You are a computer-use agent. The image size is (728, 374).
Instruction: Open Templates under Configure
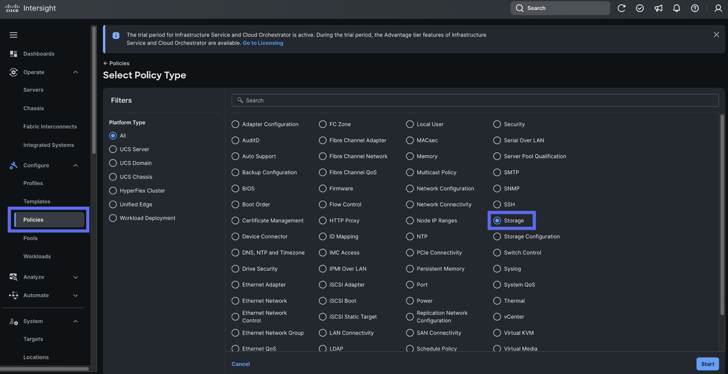[37, 201]
